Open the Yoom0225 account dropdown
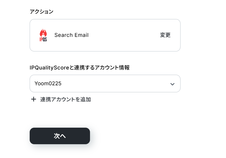The height and width of the screenshot is (158, 226). tap(105, 84)
